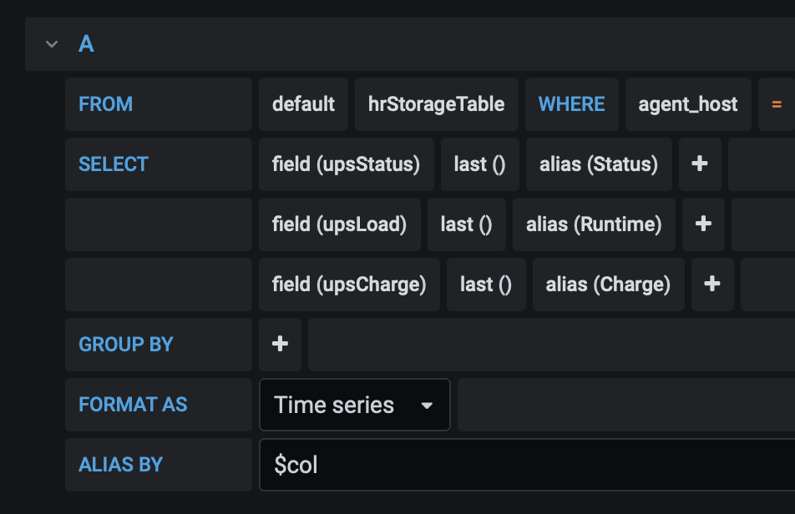Edit the alias (Charge) segment
Viewport: 795px width, 514px height.
[608, 285]
